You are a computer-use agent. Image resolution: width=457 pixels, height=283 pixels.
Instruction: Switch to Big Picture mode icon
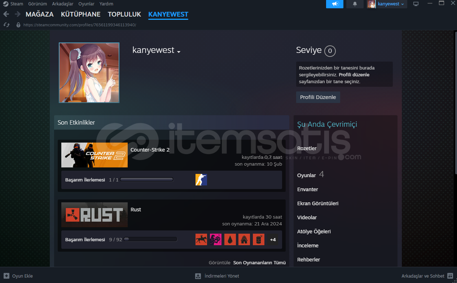(x=416, y=4)
